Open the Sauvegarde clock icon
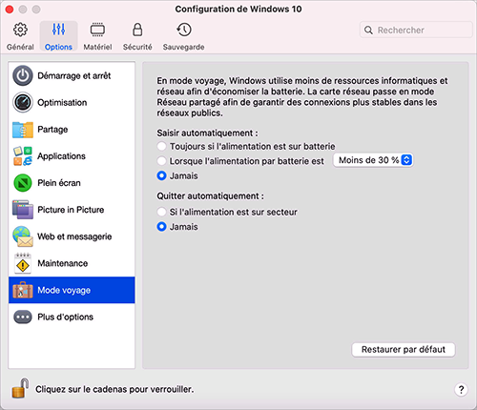The width and height of the screenshot is (477, 410). tap(184, 30)
